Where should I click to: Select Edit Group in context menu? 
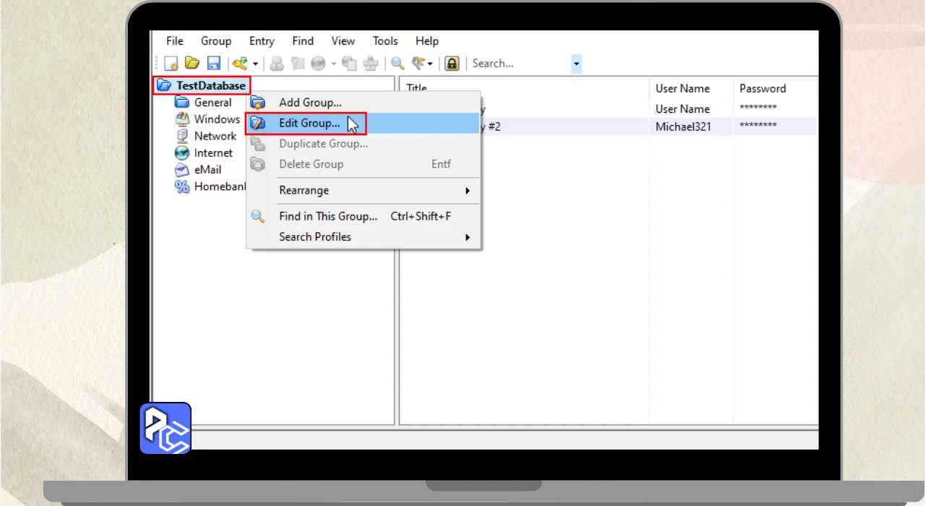[309, 124]
